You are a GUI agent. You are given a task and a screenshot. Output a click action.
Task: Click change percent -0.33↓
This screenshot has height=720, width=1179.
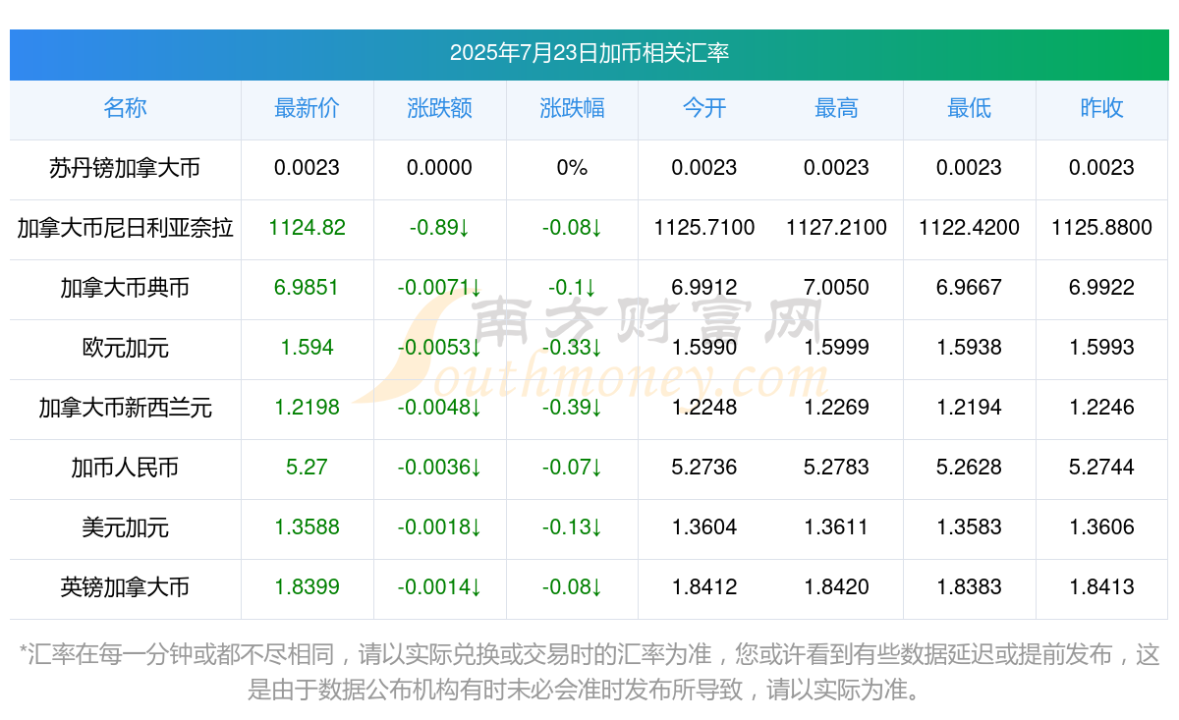coord(572,348)
